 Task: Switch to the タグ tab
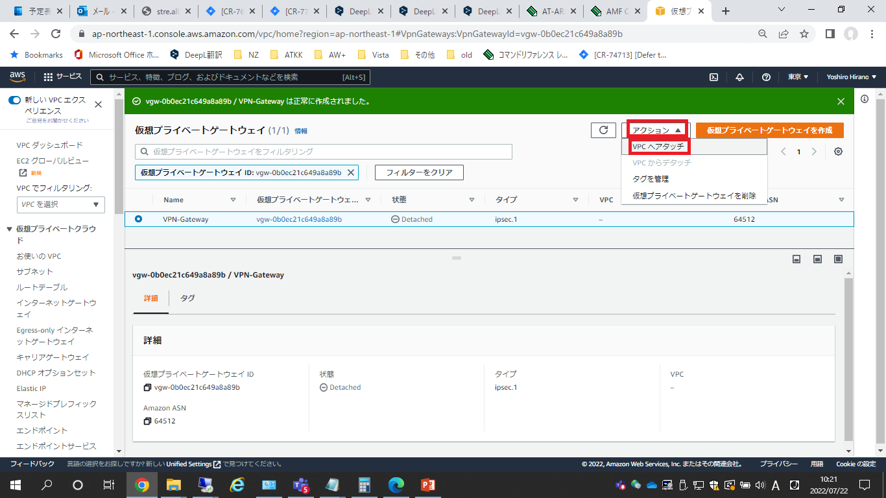pos(187,298)
